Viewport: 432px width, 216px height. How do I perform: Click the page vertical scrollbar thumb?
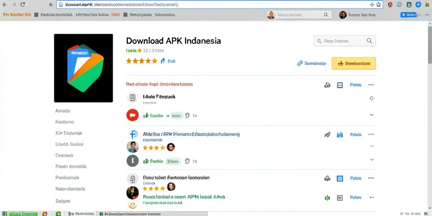(x=430, y=45)
